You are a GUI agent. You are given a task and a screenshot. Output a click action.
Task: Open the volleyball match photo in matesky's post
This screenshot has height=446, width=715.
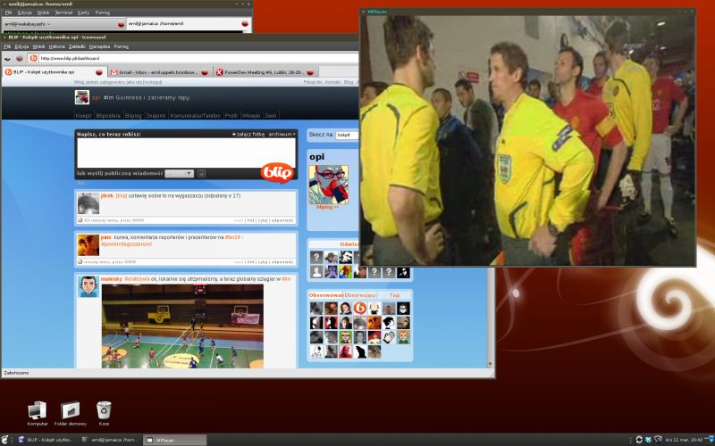tap(182, 326)
